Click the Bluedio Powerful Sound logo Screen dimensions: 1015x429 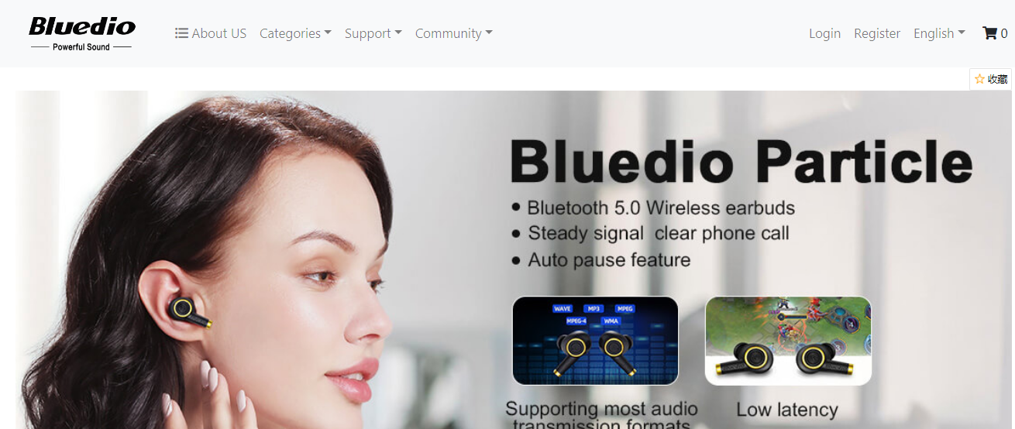(x=82, y=33)
